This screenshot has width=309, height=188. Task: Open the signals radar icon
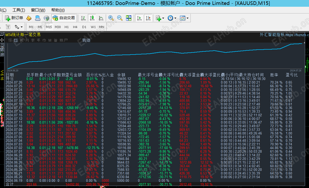coord(46,18)
